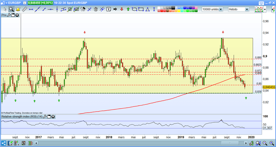This screenshot has width=276, height=147.
Task: Click the Relative strength index (RSI) (14) label
Action: click(x=22, y=117)
